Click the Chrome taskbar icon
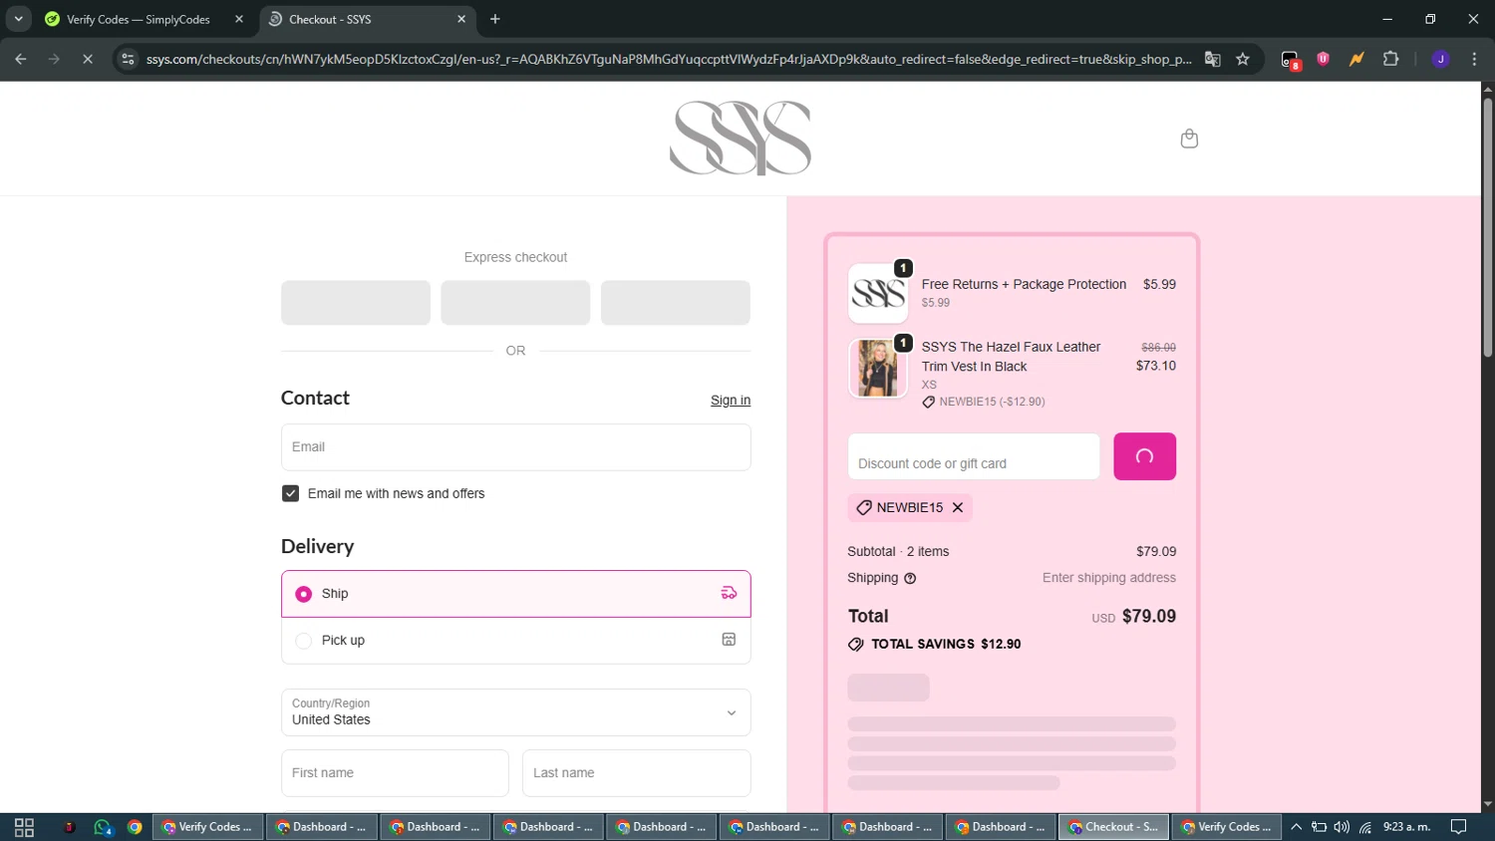1495x841 pixels. (135, 827)
